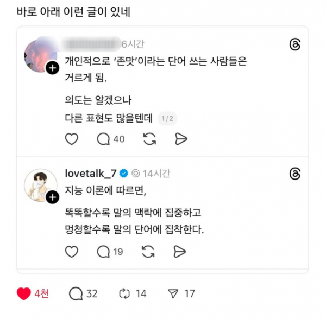
Task: Click Threads logo on the first post
Action: [295, 44]
